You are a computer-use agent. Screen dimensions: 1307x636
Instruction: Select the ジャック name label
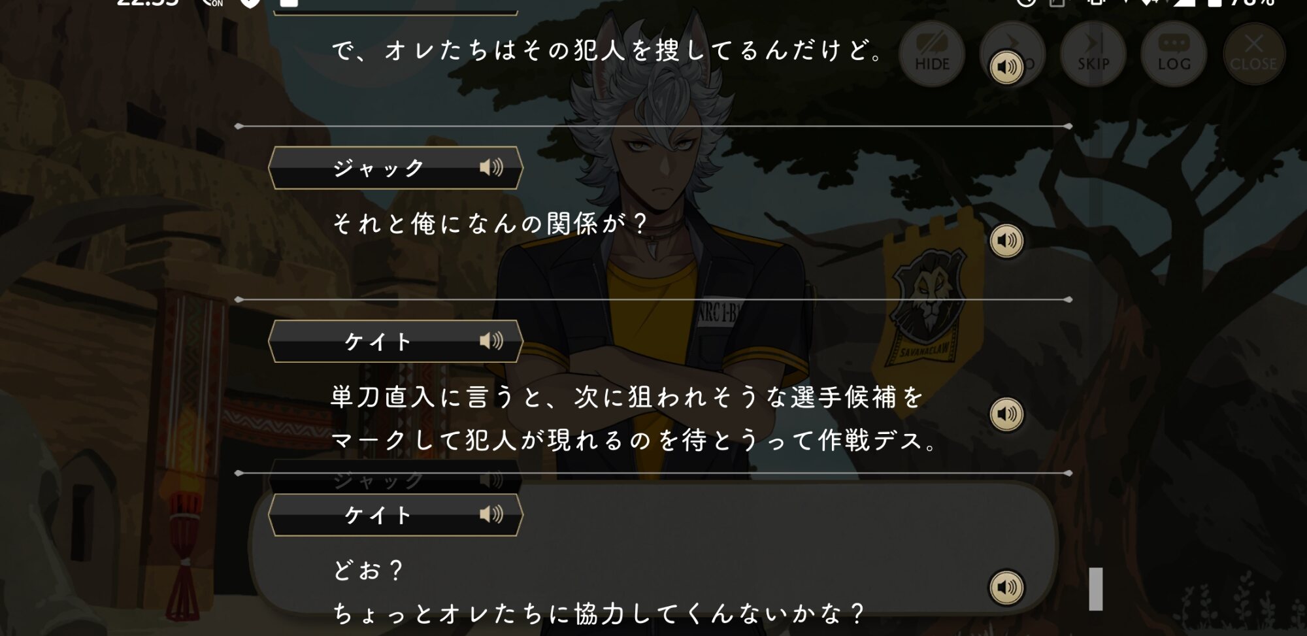coord(378,168)
